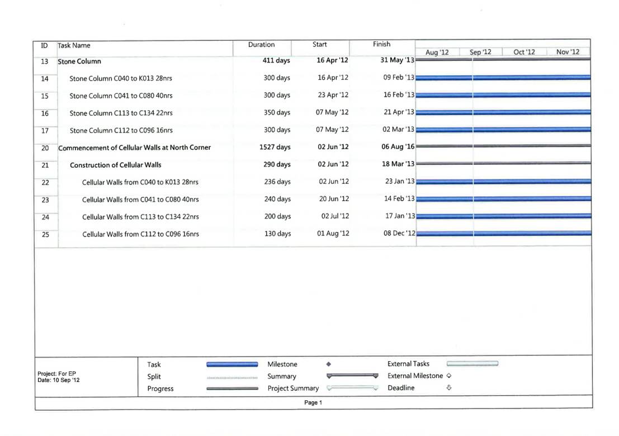The image size is (619, 436).
Task: Click the 240 days duration cell
Action: (x=277, y=199)
